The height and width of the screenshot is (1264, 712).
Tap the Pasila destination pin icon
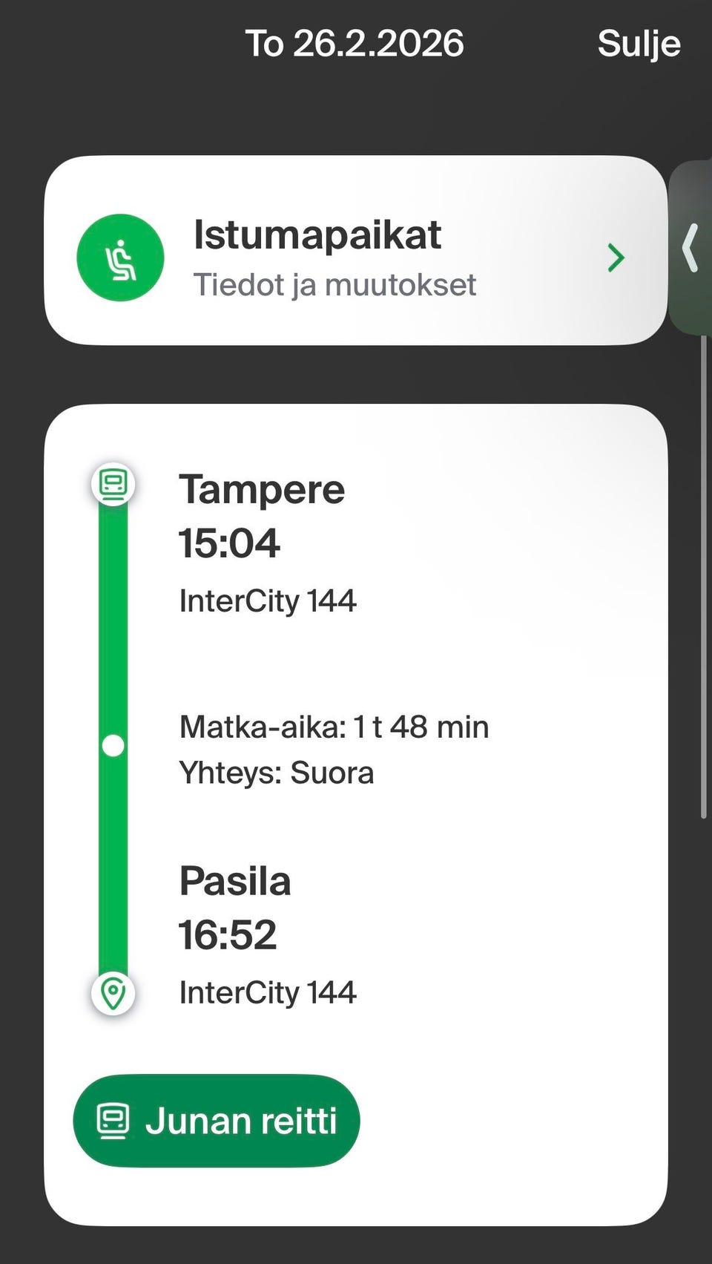click(x=113, y=992)
